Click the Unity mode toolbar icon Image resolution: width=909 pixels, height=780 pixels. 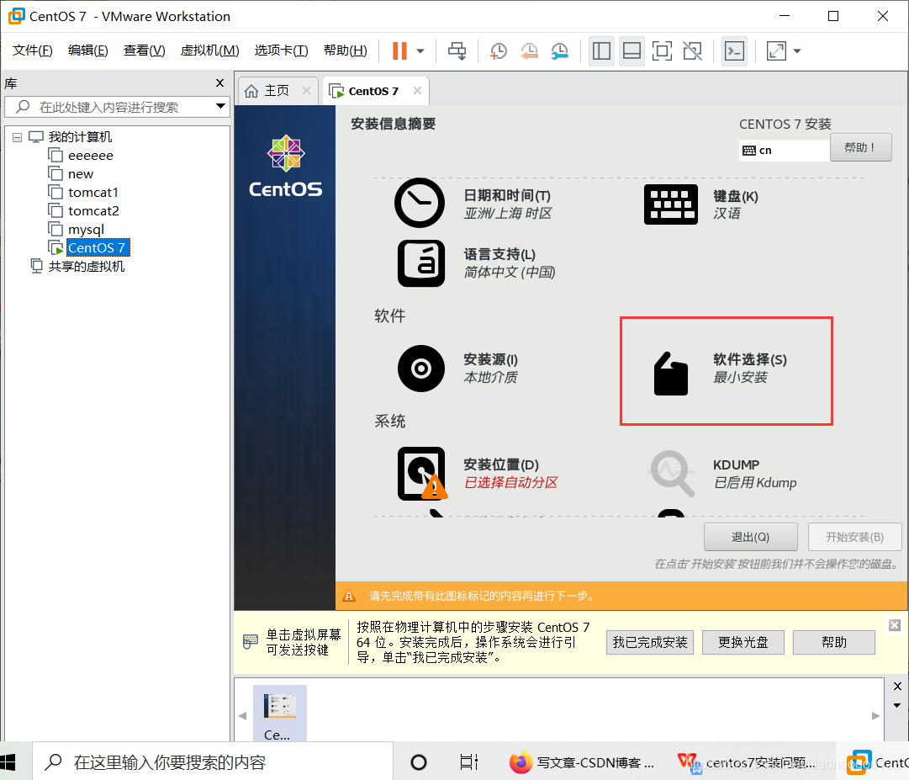[x=692, y=51]
